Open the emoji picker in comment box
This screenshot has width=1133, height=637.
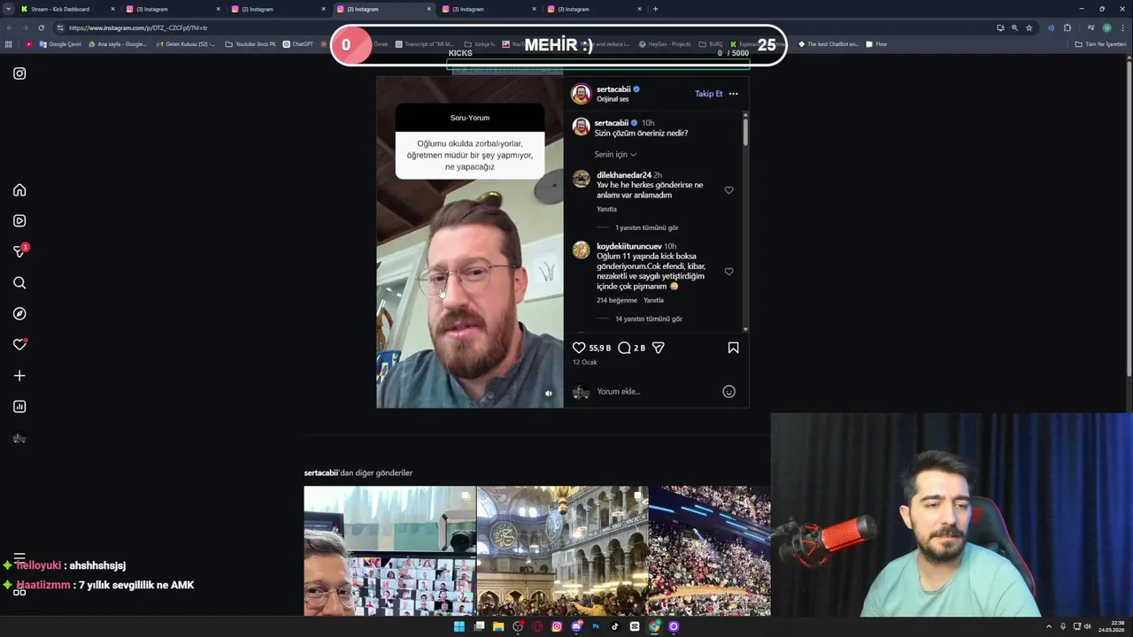pos(728,391)
